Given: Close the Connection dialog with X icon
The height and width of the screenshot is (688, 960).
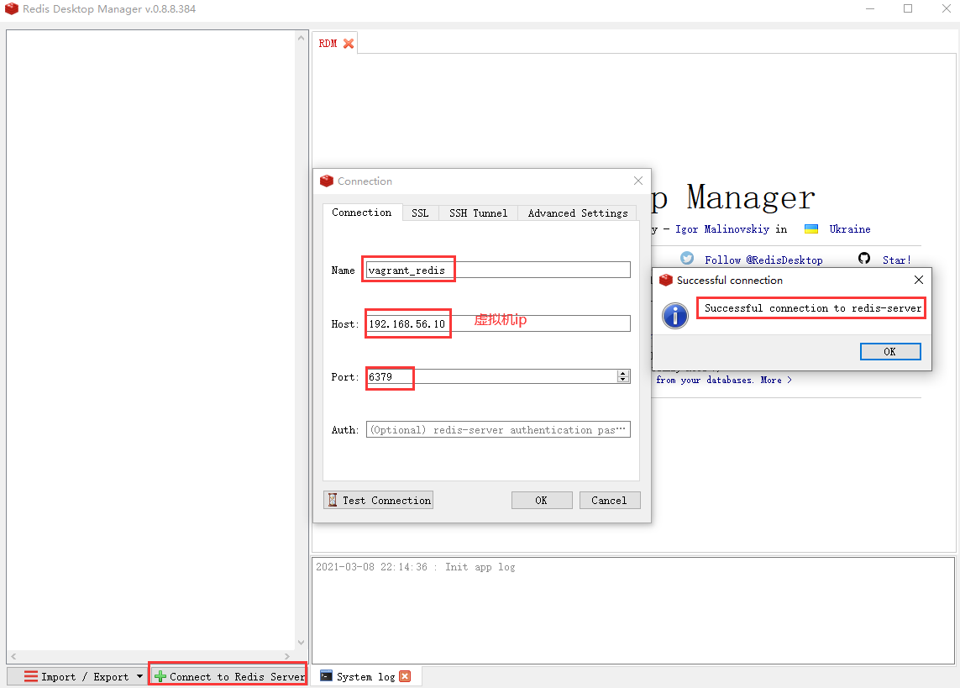Looking at the screenshot, I should (638, 181).
